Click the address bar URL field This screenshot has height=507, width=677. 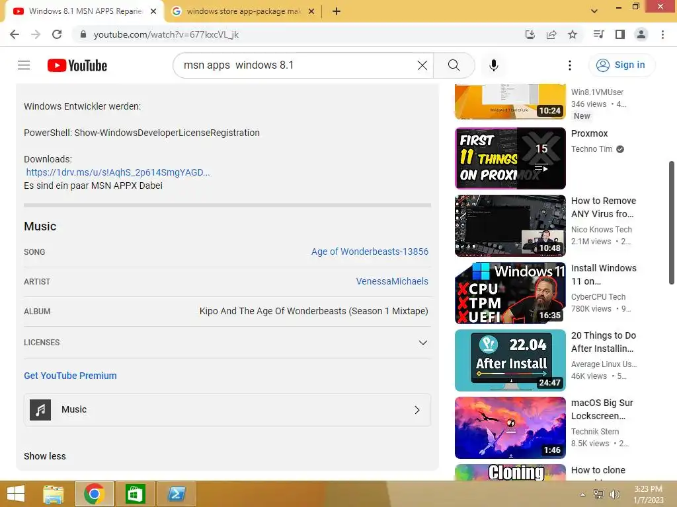[x=298, y=34]
